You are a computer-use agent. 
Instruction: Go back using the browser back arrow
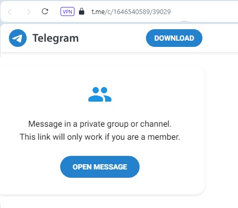click(x=9, y=12)
